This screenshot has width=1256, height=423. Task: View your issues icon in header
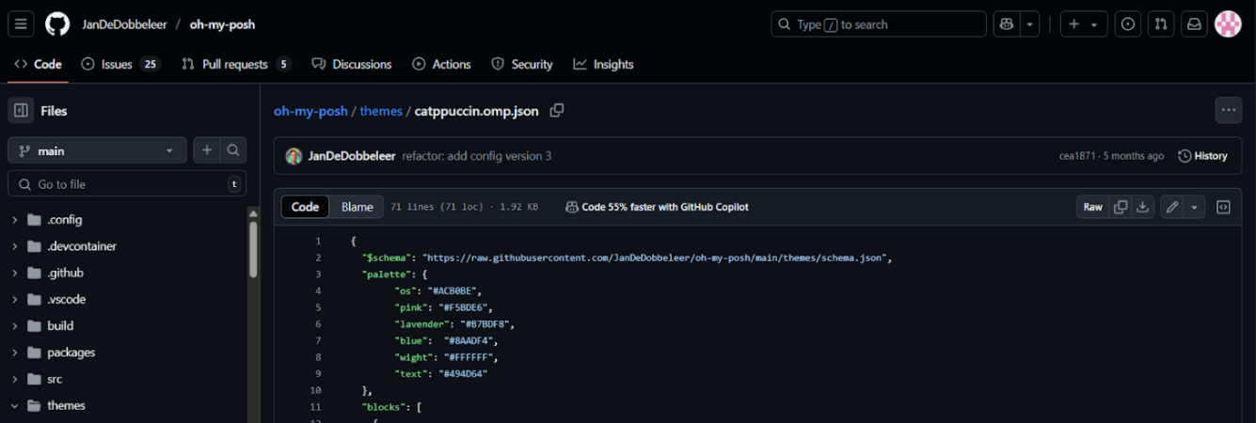point(1128,24)
